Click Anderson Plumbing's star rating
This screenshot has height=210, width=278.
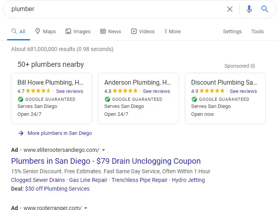(125, 91)
